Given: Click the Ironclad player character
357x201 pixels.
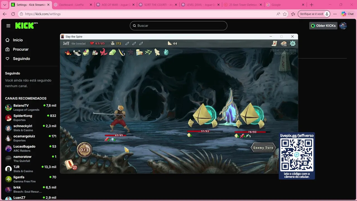Looking at the screenshot, I should 120,119.
